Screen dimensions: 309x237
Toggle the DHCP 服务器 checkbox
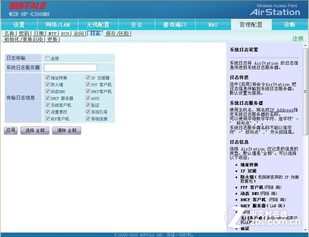[48, 98]
